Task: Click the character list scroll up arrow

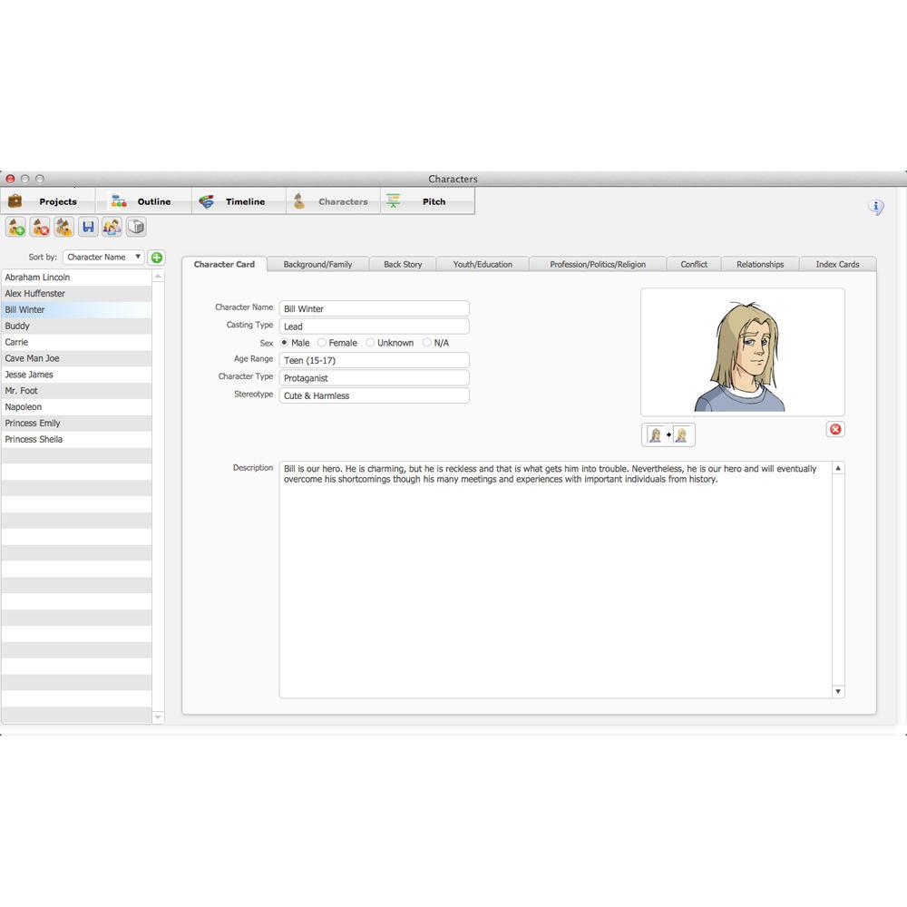Action: [158, 276]
